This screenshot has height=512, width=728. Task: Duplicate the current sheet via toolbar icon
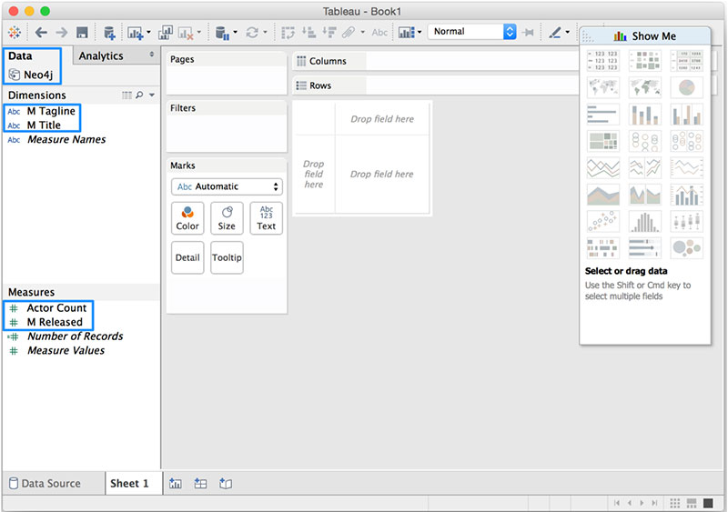click(166, 33)
